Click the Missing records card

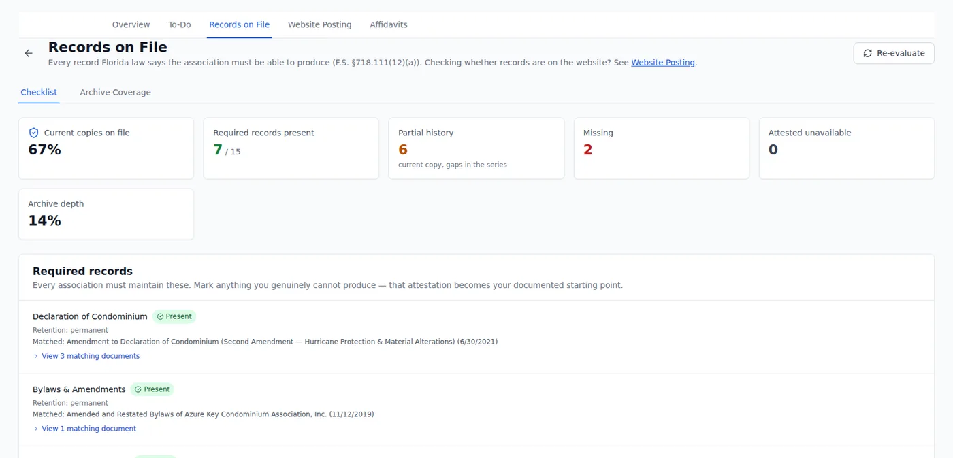pyautogui.click(x=662, y=148)
